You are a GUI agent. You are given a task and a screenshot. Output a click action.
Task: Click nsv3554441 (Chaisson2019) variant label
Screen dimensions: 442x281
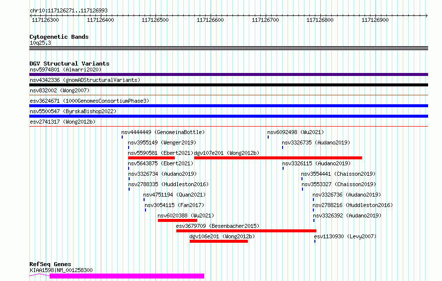tap(338, 174)
